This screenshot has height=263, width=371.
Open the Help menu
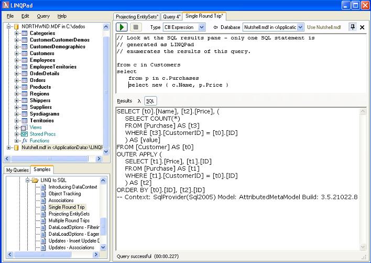coord(62,16)
